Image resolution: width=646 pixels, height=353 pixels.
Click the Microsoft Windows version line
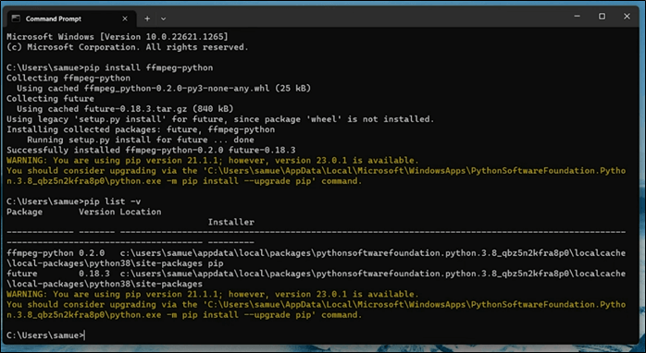coord(118,37)
